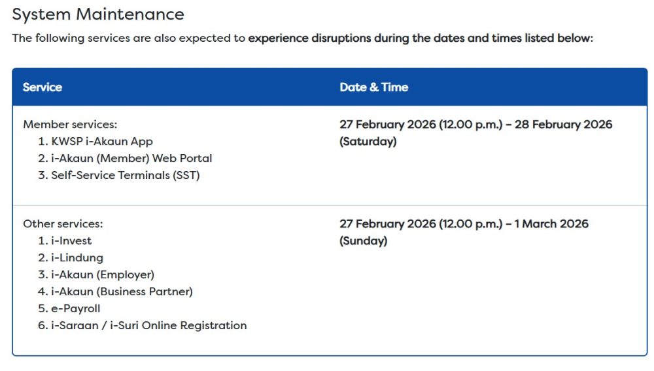
Task: Click the e-Payroll list item
Action: click(x=76, y=308)
